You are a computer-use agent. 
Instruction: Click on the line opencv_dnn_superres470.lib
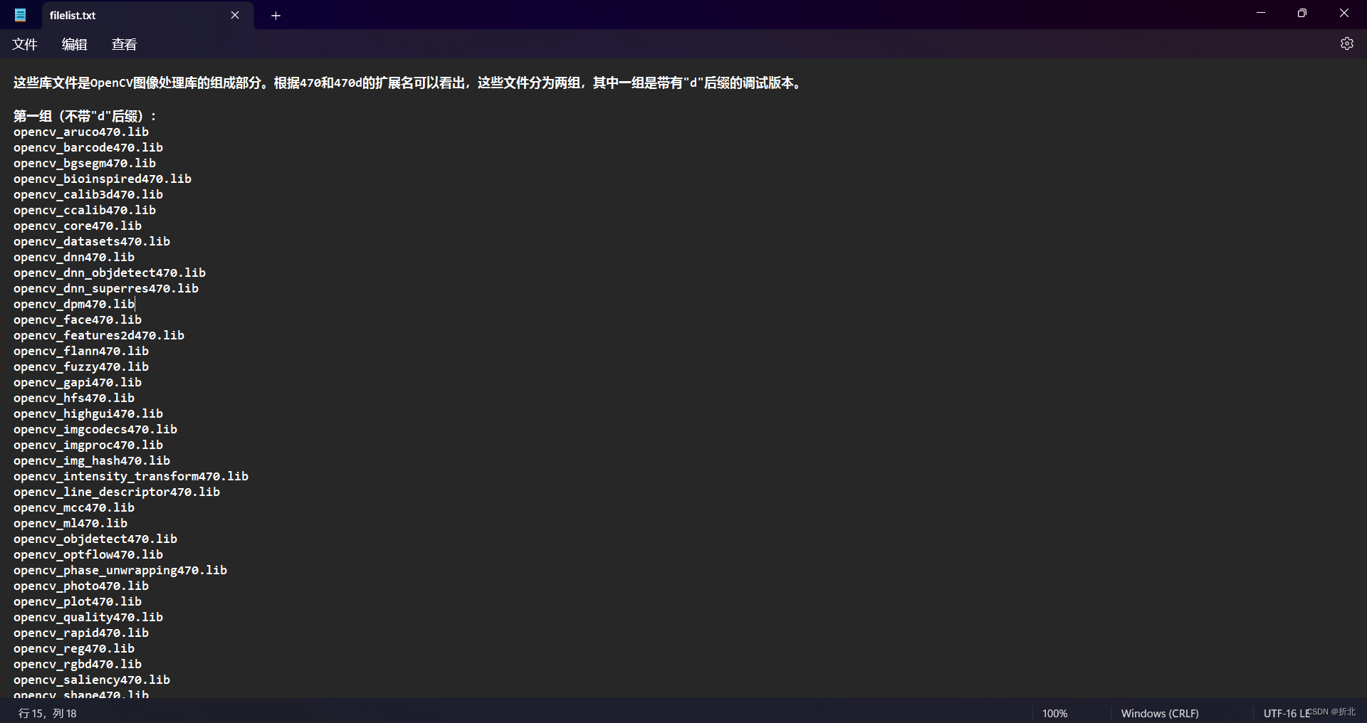pyautogui.click(x=106, y=288)
